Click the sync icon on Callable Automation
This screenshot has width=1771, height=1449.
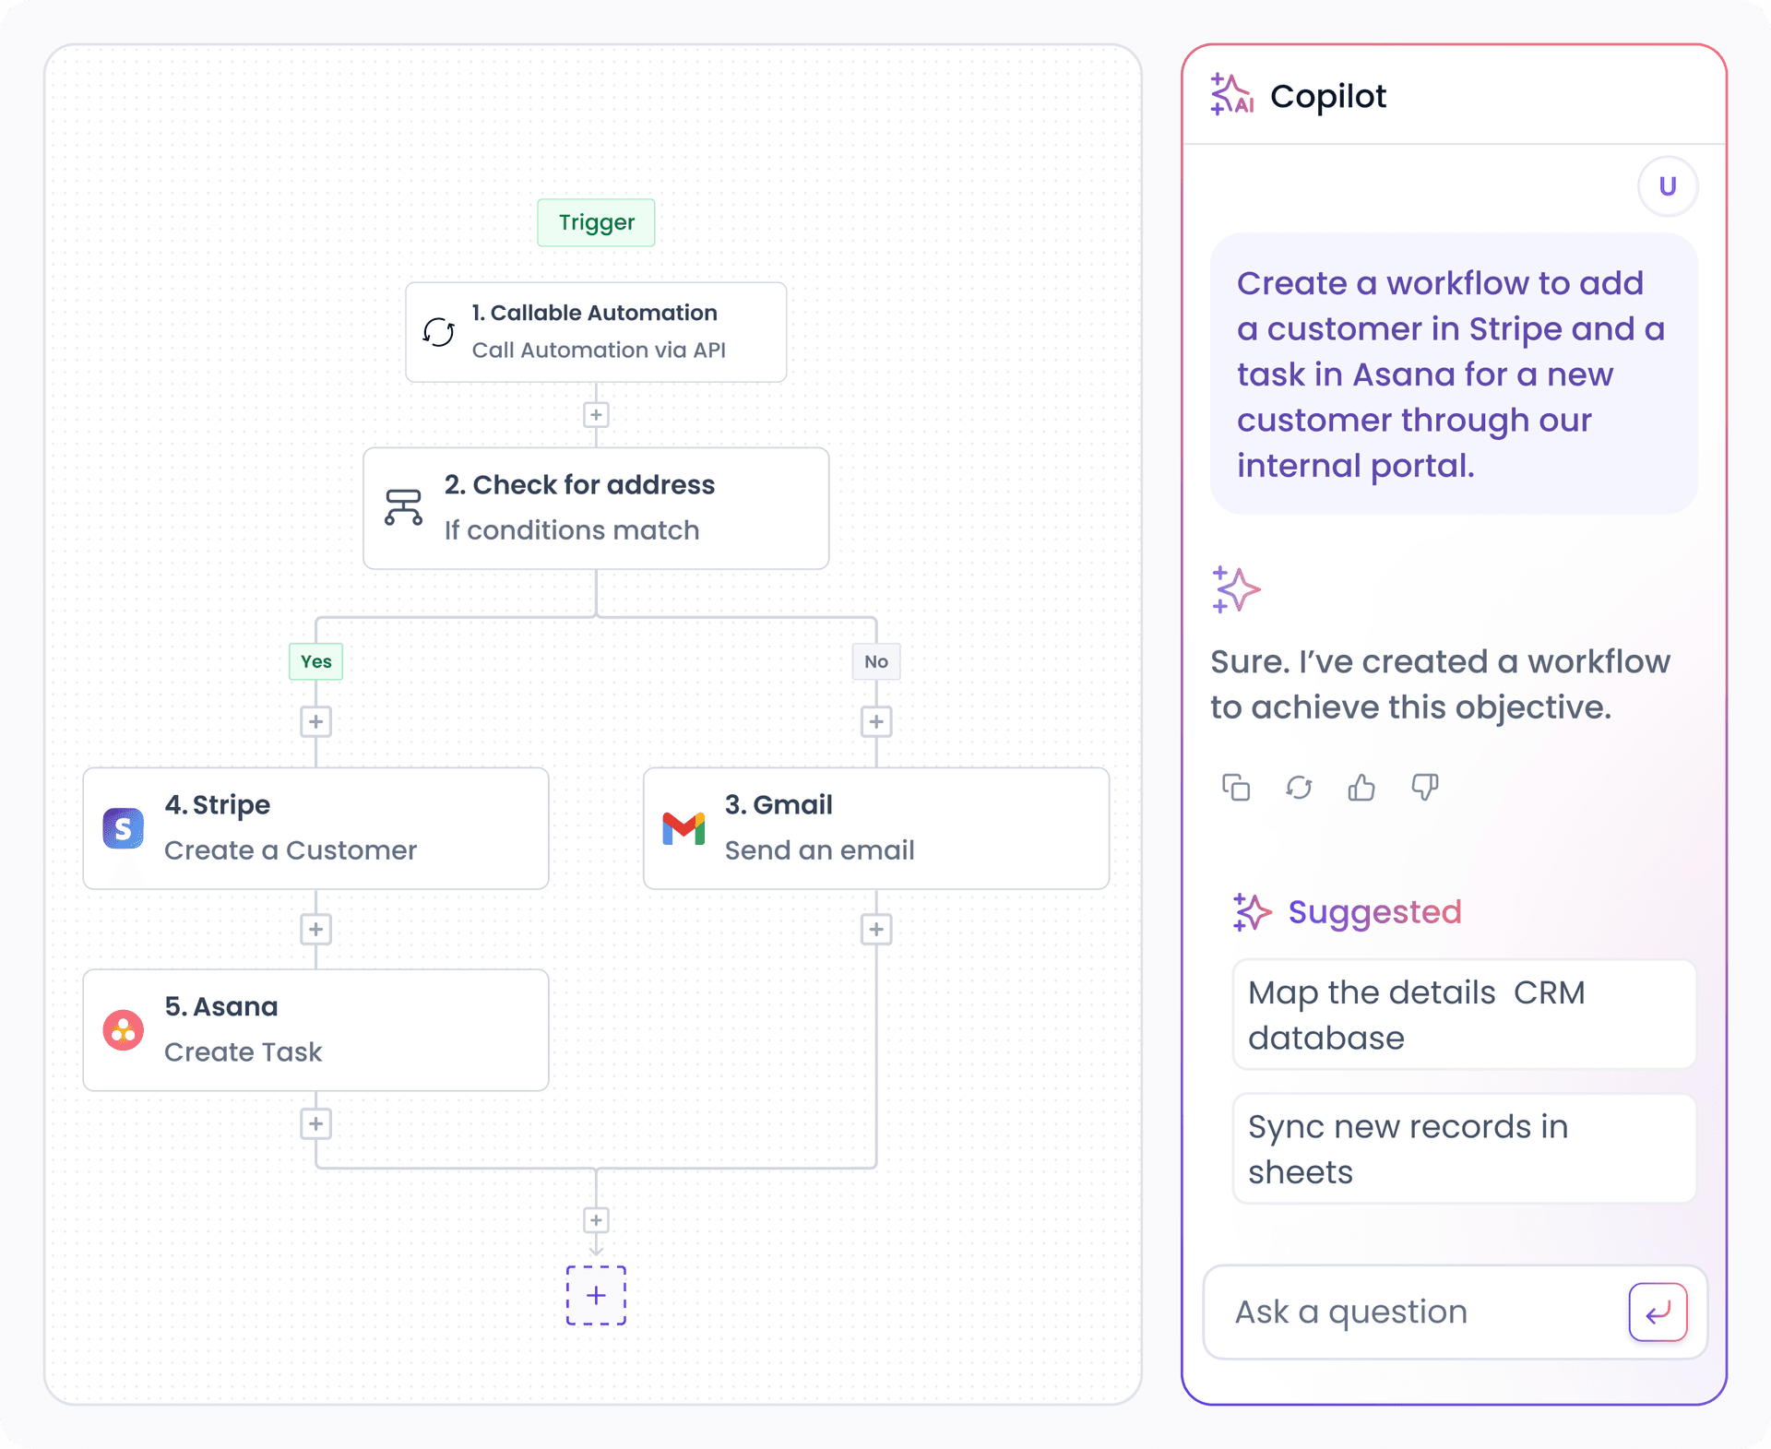(x=437, y=332)
